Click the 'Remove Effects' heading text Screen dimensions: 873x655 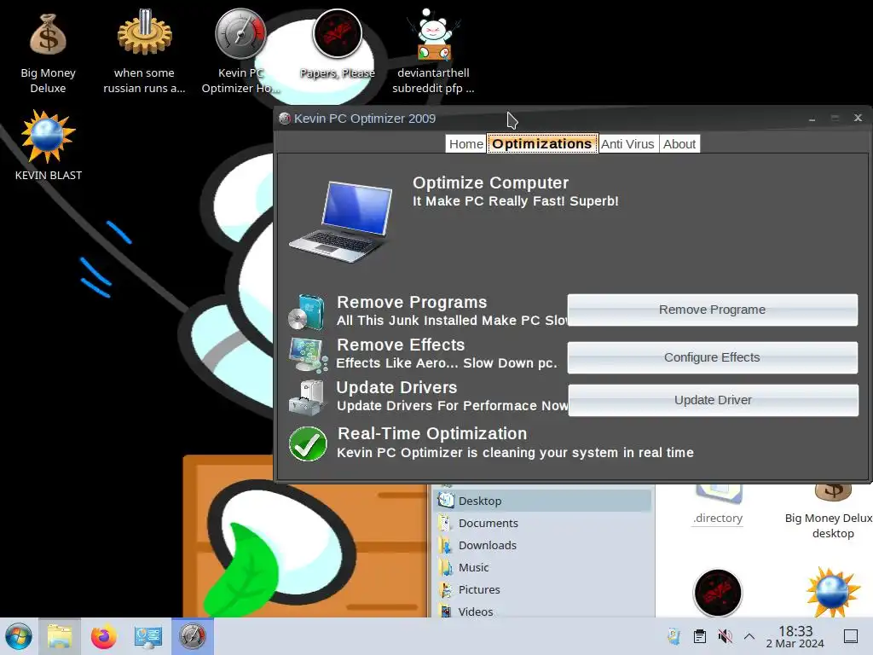[x=401, y=345]
